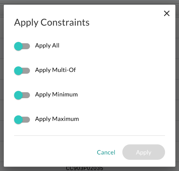The height and width of the screenshot is (171, 179).
Task: Turn on the Apply Minimum switch
Action: [x=22, y=95]
